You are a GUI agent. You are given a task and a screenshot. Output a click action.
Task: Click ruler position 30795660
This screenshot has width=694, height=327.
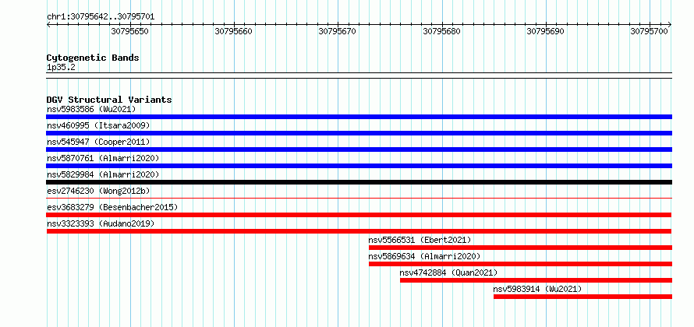click(234, 31)
